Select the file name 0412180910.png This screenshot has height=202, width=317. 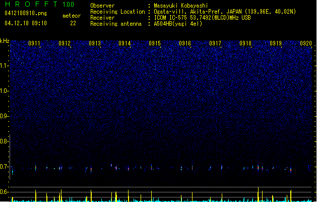26,13
